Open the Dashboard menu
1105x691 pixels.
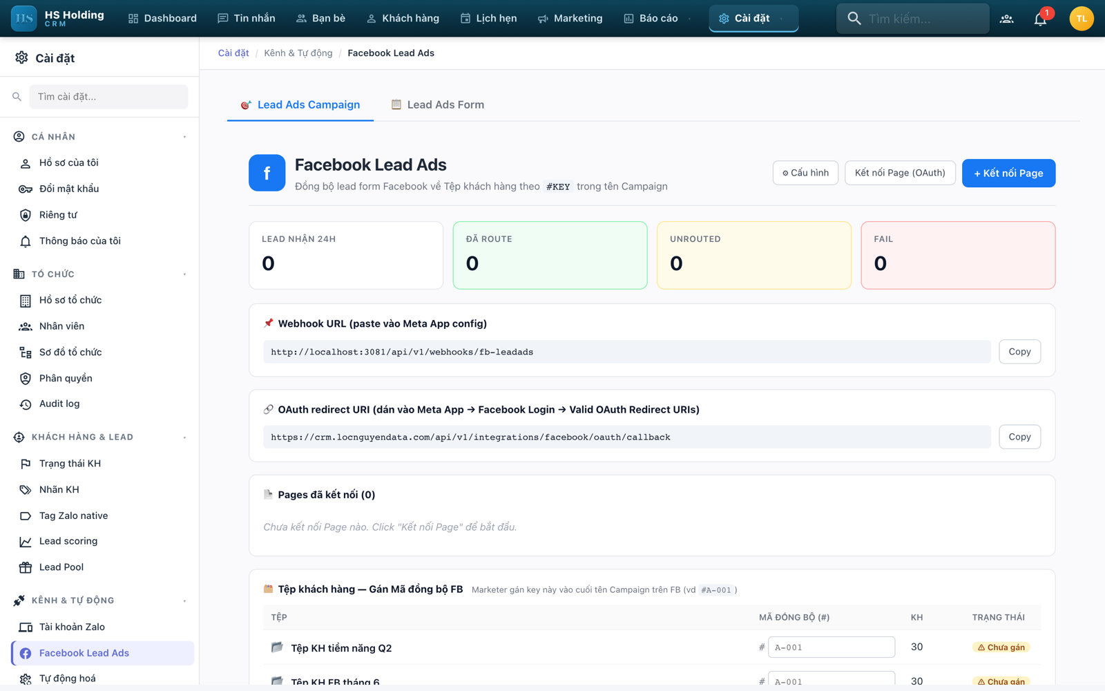tap(162, 19)
